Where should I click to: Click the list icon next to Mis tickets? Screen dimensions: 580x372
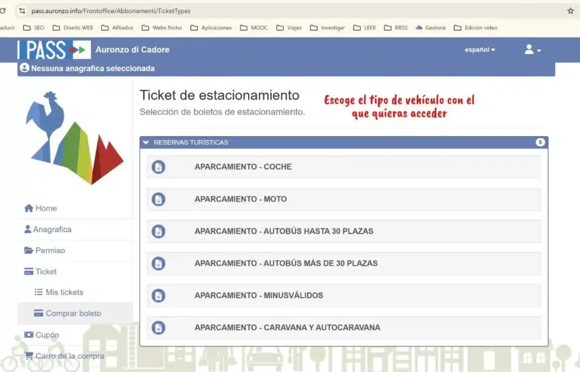pos(39,292)
